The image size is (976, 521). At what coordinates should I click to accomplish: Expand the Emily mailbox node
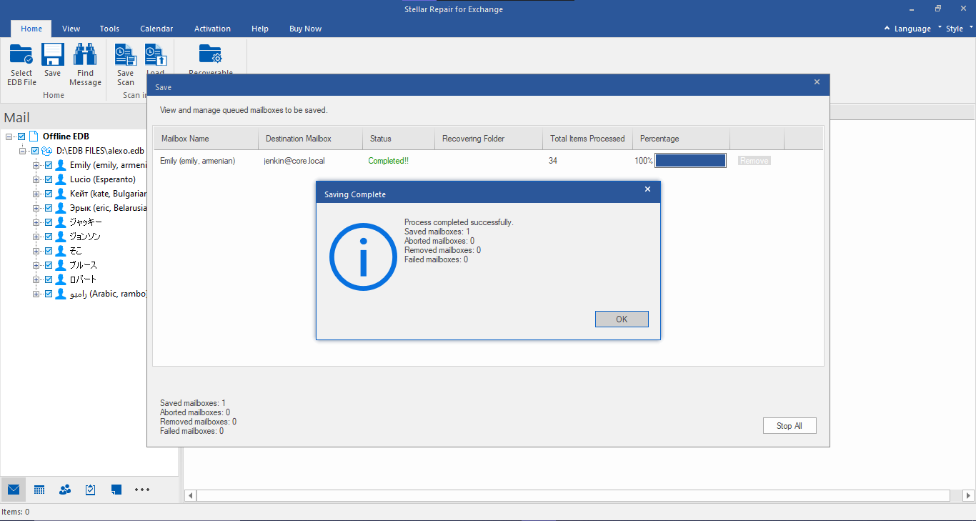pyautogui.click(x=36, y=165)
